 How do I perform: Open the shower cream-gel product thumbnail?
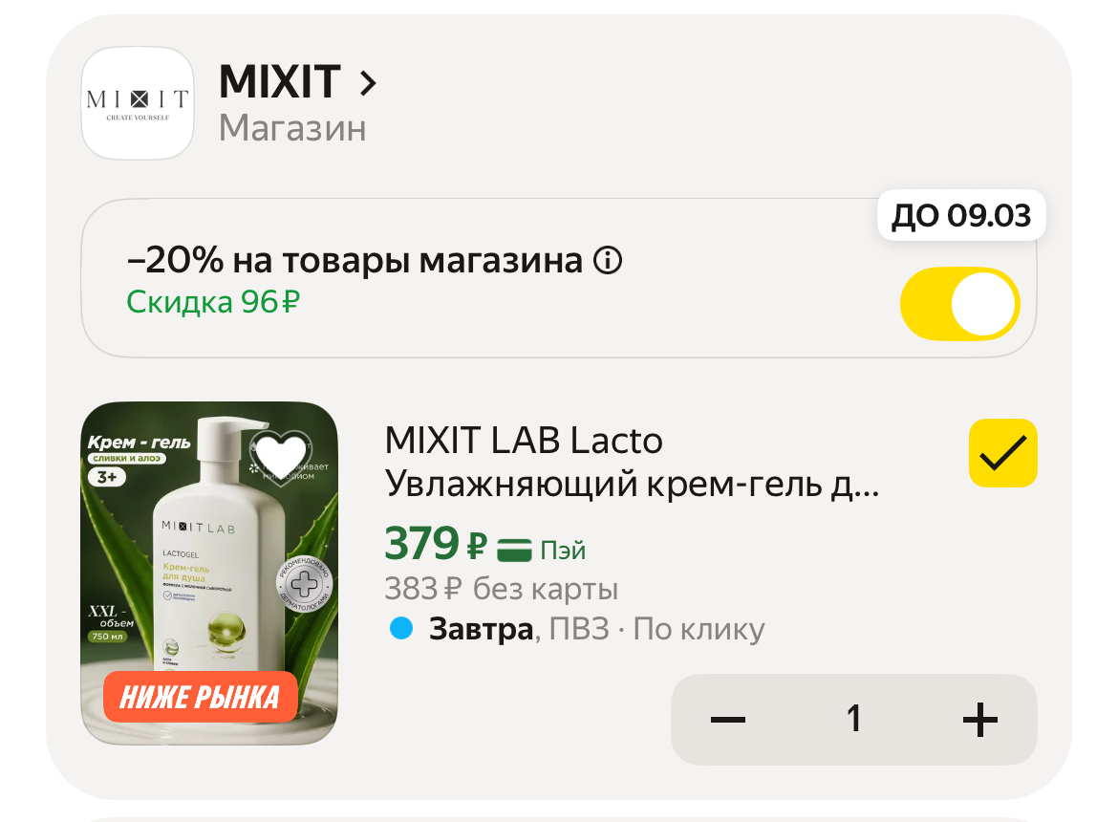pyautogui.click(x=209, y=573)
